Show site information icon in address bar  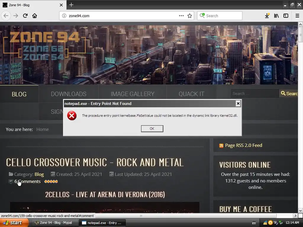click(x=64, y=16)
